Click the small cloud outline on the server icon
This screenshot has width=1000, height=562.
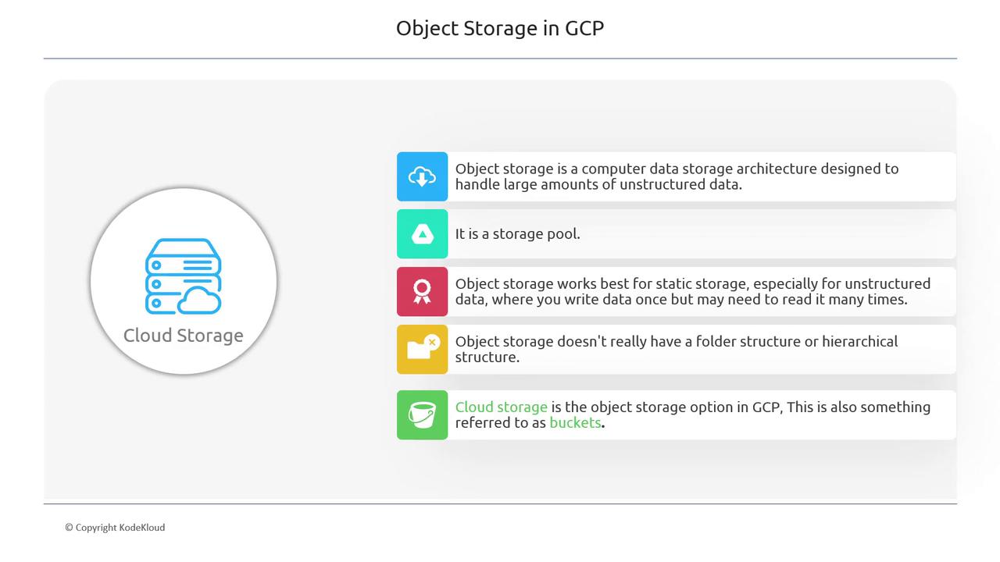(x=200, y=301)
